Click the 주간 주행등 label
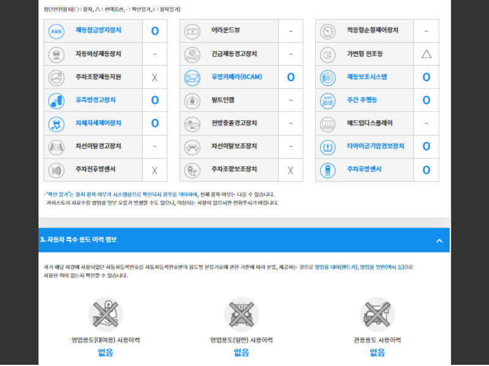The width and height of the screenshot is (489, 366). coord(362,100)
